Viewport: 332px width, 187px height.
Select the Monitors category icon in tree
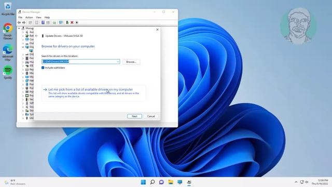[27, 77]
